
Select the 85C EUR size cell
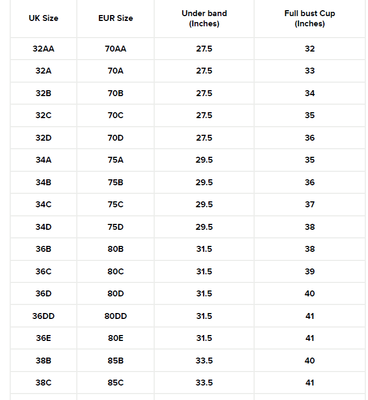(x=116, y=383)
